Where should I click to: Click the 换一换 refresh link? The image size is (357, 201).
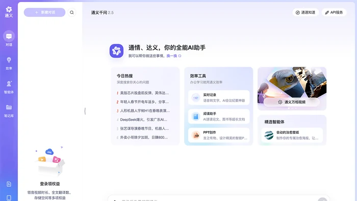tap(172, 56)
